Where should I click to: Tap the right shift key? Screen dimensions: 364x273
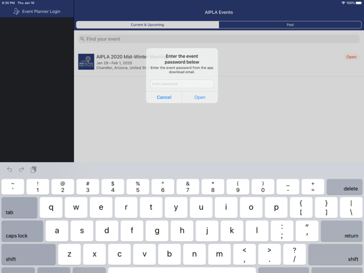pyautogui.click(x=335, y=255)
